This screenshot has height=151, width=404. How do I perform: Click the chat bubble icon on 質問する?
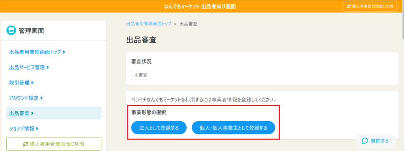click(x=365, y=141)
